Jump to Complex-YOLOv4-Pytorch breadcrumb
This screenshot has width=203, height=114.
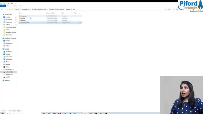pyautogui.click(x=56, y=9)
